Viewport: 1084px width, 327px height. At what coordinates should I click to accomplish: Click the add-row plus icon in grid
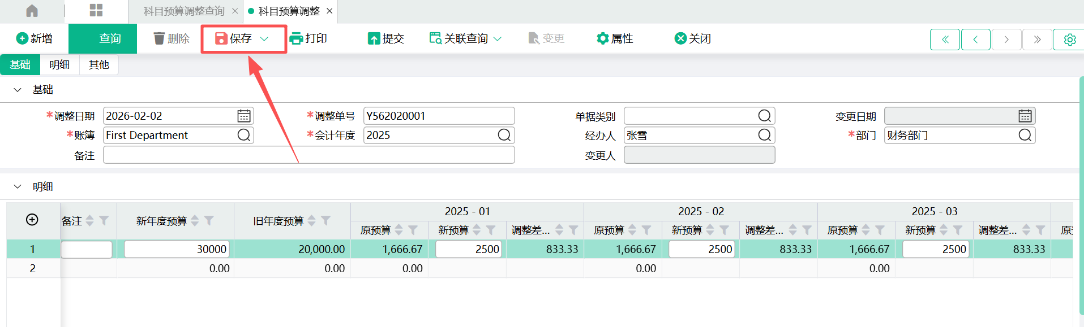click(32, 220)
